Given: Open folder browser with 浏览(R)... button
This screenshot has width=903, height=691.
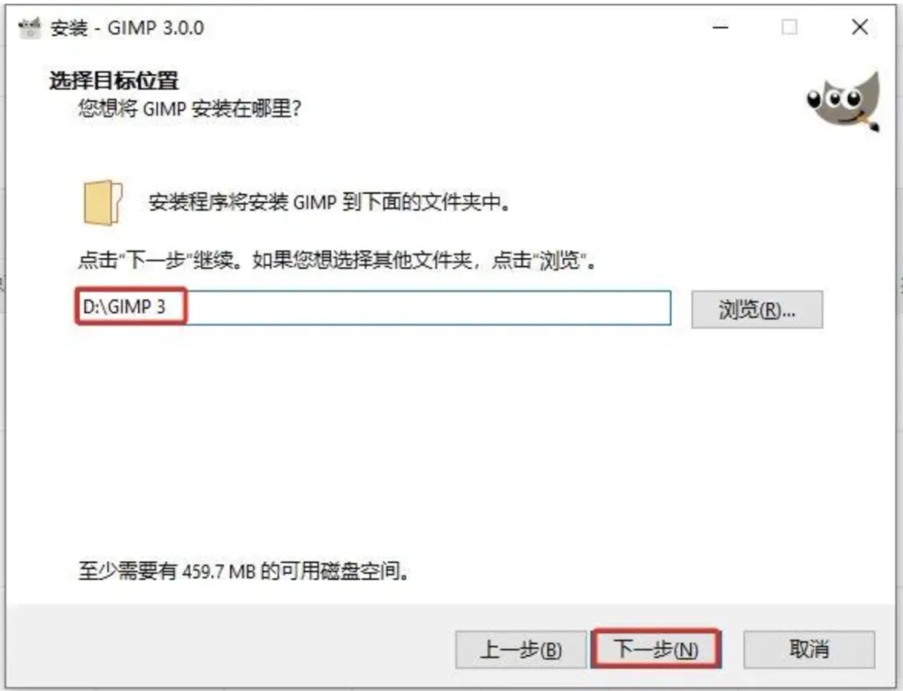Looking at the screenshot, I should pyautogui.click(x=758, y=309).
